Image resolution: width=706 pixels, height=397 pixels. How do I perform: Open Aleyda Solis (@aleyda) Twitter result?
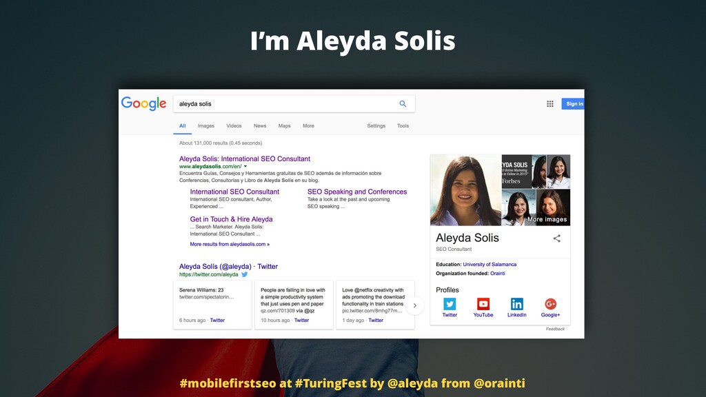pyautogui.click(x=228, y=266)
